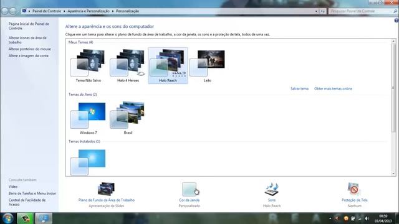The image size is (399, 224).
Task: Choose the Leão theme
Action: click(x=208, y=65)
